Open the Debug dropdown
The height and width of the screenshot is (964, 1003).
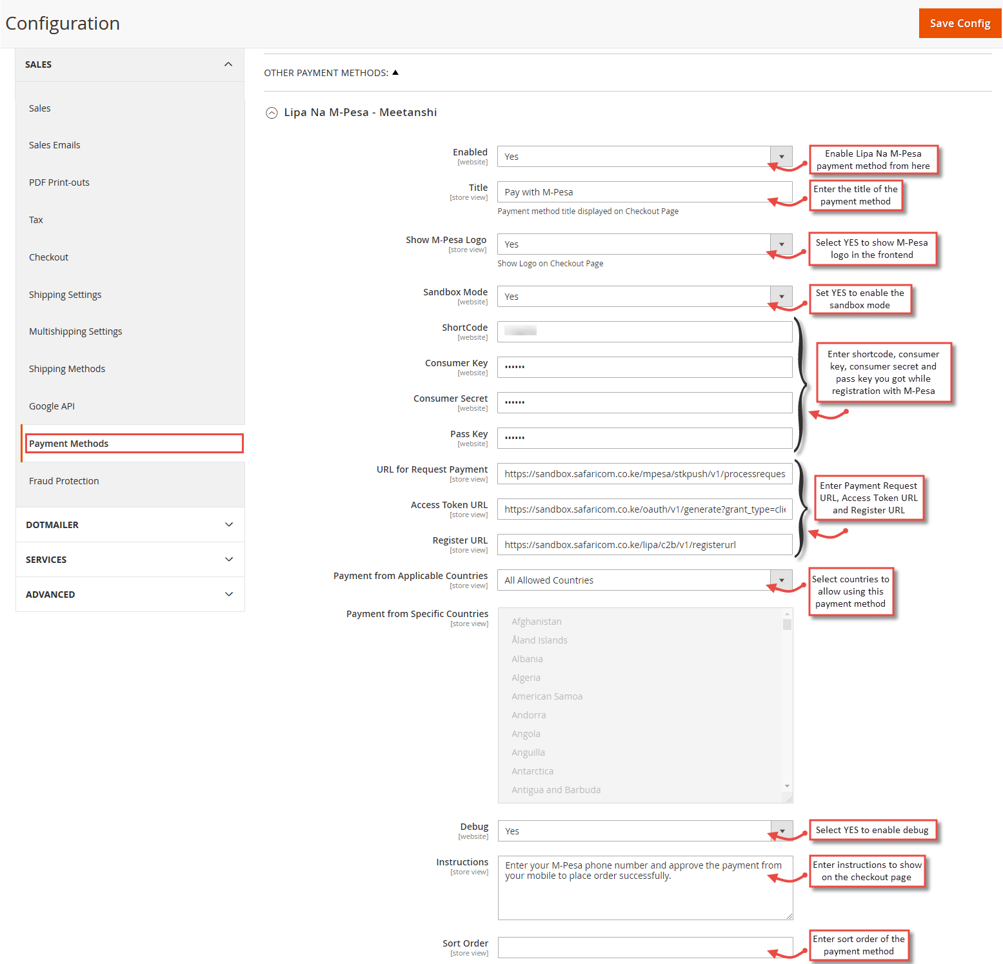[646, 831]
